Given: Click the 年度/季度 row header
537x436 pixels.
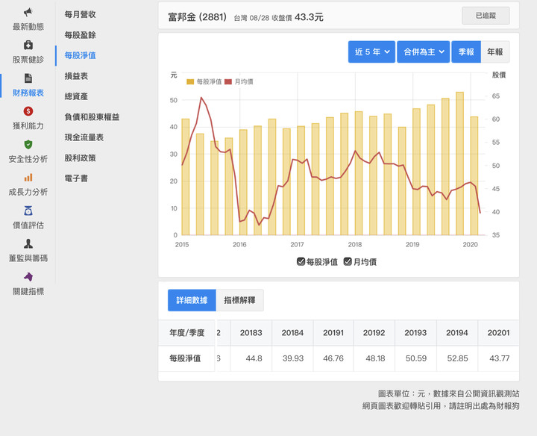Looking at the screenshot, I should pyautogui.click(x=187, y=332).
